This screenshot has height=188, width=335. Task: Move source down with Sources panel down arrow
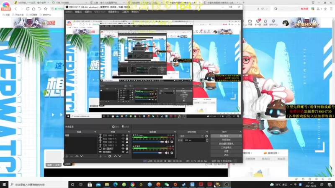click(120, 156)
